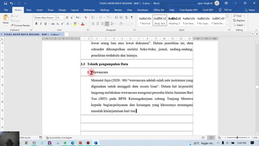The image size is (259, 146).
Task: Increase font size with Grow Font
Action: coord(67,17)
